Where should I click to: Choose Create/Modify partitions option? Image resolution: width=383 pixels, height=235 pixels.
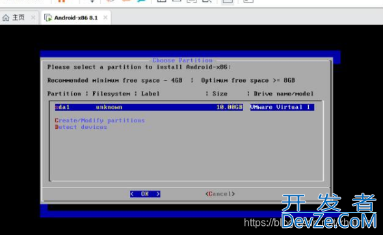point(100,120)
